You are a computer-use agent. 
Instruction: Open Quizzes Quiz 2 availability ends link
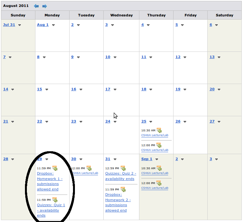pos(120,176)
